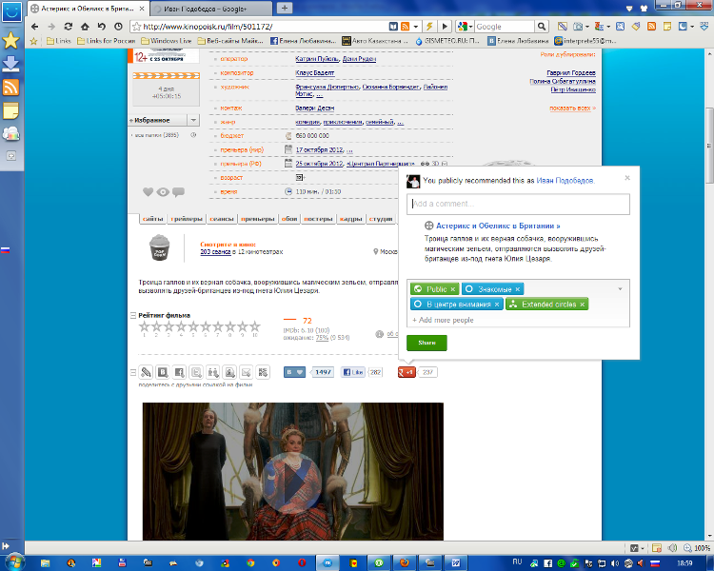Remove the Public circle chip
The width and height of the screenshot is (714, 571).
coord(452,289)
